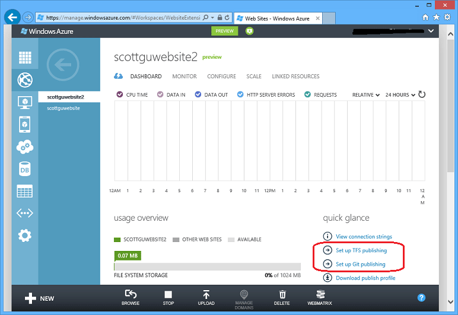Image resolution: width=458 pixels, height=315 pixels.
Task: Expand the 24 Hours time range dropdown
Action: [x=400, y=95]
